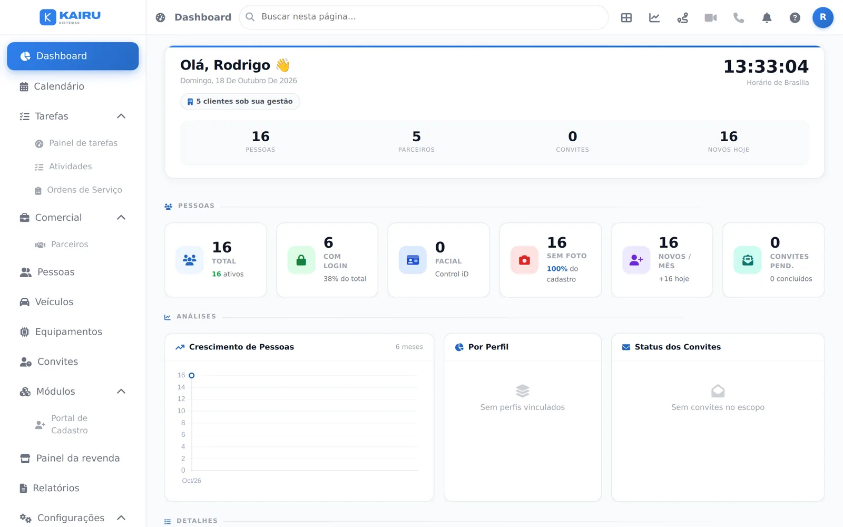Click the purple add-user icon on Novos/Mês card
The width and height of the screenshot is (843, 527).
pyautogui.click(x=636, y=260)
